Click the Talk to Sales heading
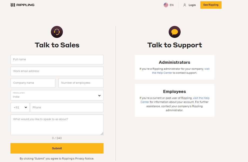Screen dimensions: 248x162 [57, 45]
